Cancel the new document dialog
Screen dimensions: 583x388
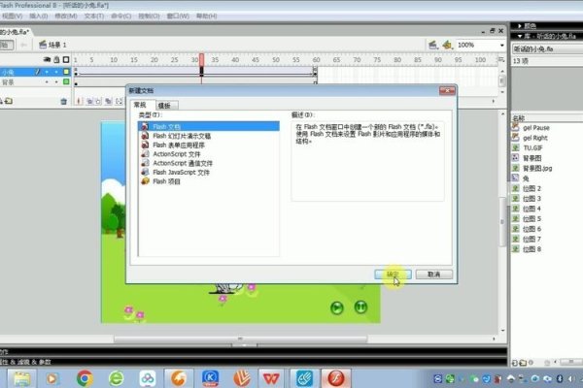(x=434, y=275)
